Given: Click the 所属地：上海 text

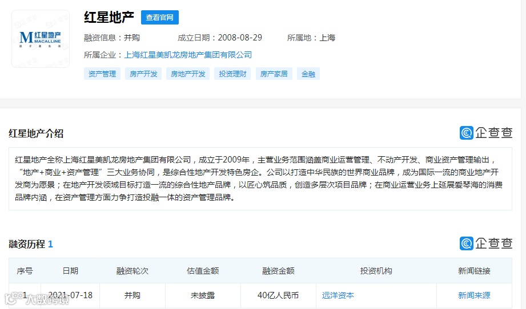Looking at the screenshot, I should pyautogui.click(x=311, y=38).
